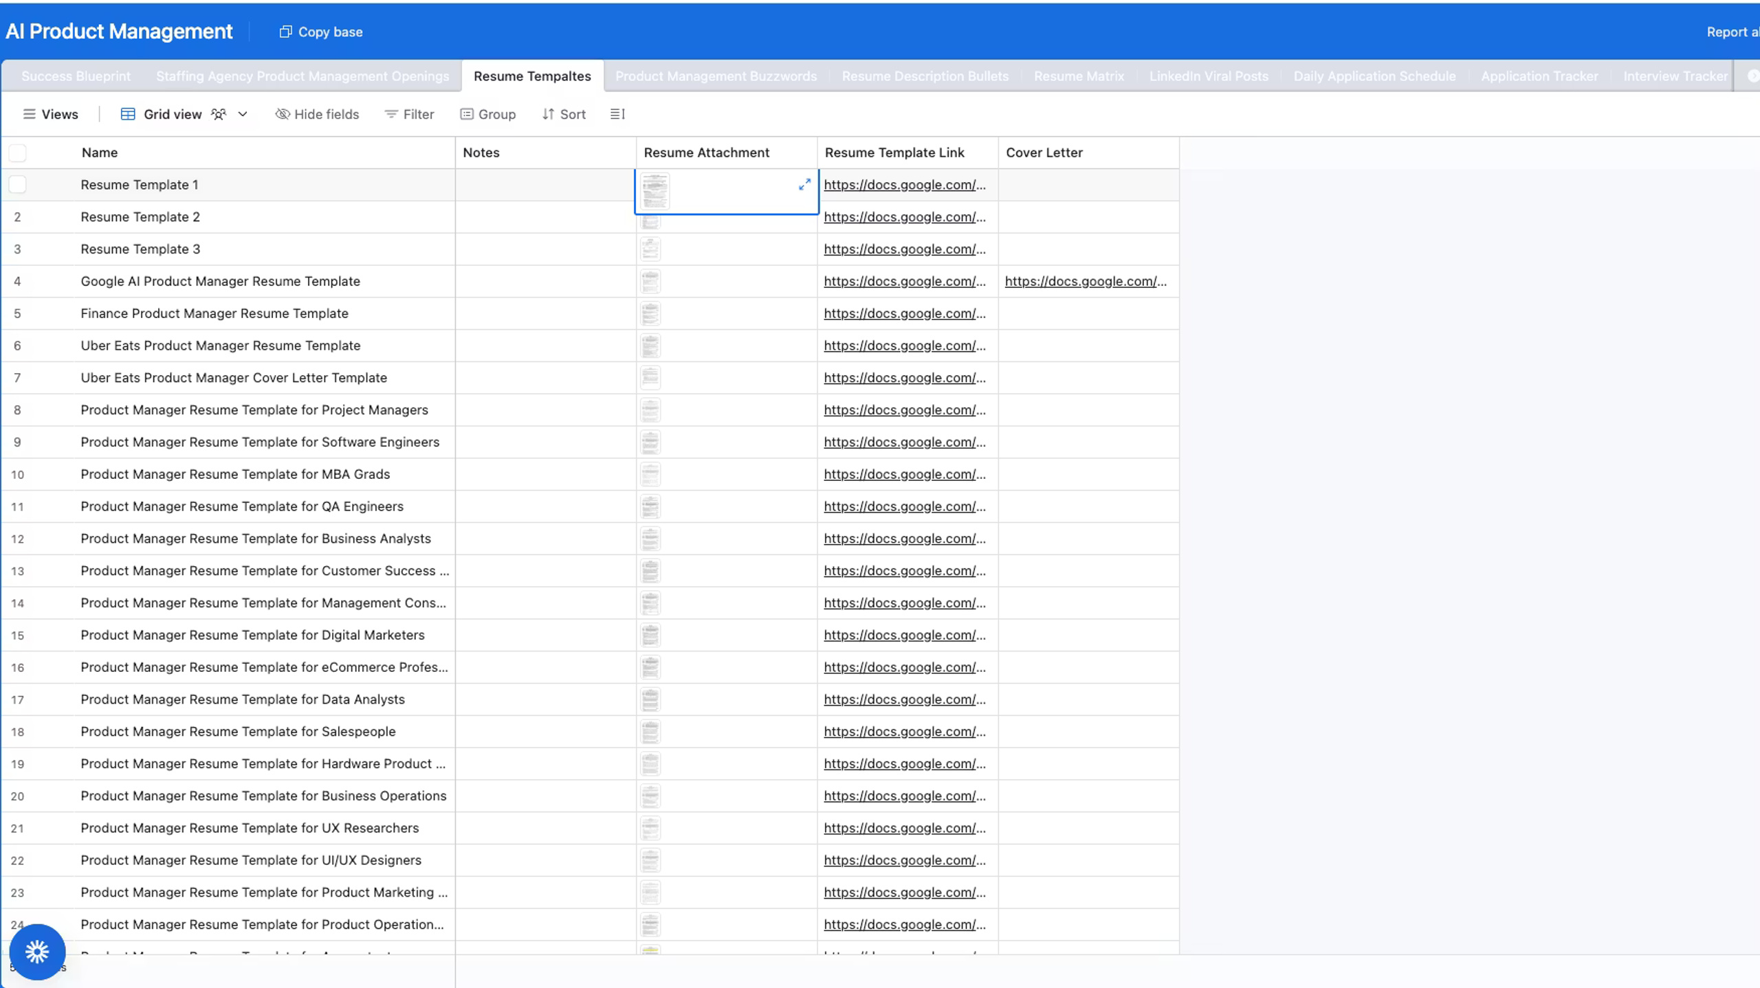Open the LinkedIn Viral Posts tab

coord(1209,76)
